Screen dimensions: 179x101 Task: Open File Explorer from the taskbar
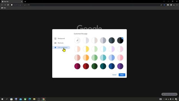click(x=34, y=99)
